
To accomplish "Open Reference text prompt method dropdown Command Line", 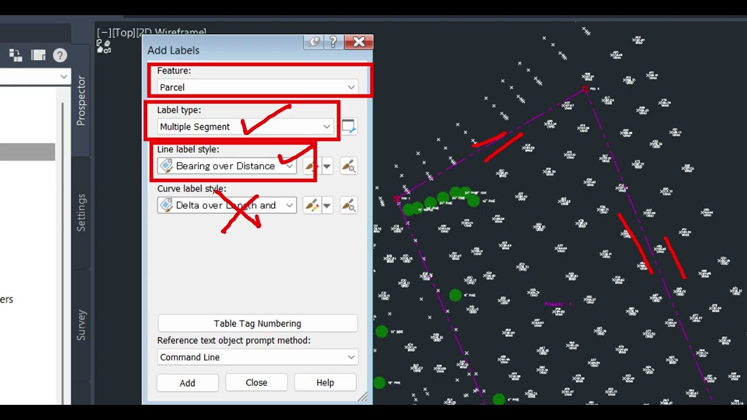I will (x=257, y=357).
